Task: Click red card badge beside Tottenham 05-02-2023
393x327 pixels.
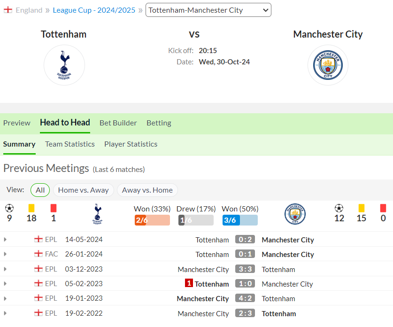Action: [x=189, y=283]
